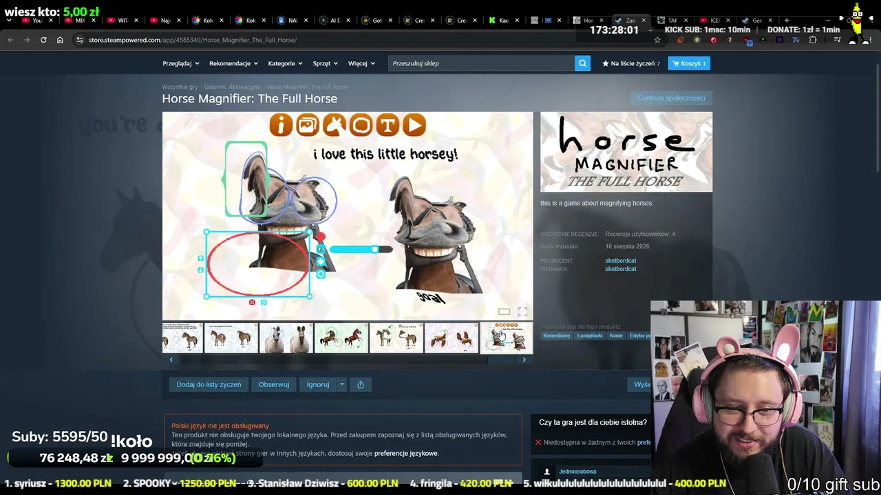This screenshot has height=495, width=881.
Task: Open the site information icon in address bar
Action: pos(80,40)
